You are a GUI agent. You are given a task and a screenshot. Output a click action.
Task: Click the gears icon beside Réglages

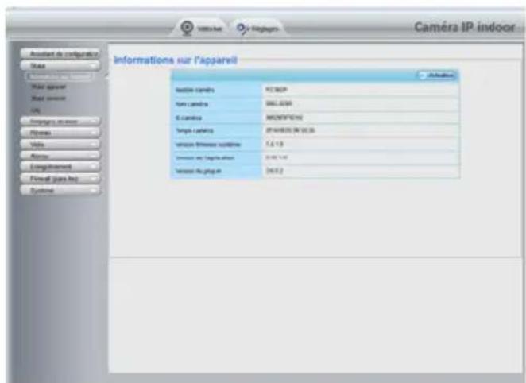tap(243, 29)
